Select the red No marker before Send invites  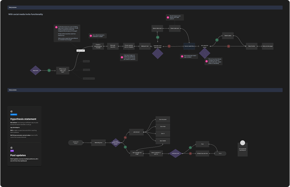pyautogui.click(x=229, y=46)
